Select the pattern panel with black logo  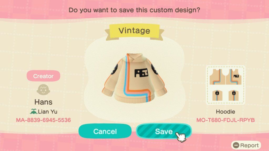(234, 77)
